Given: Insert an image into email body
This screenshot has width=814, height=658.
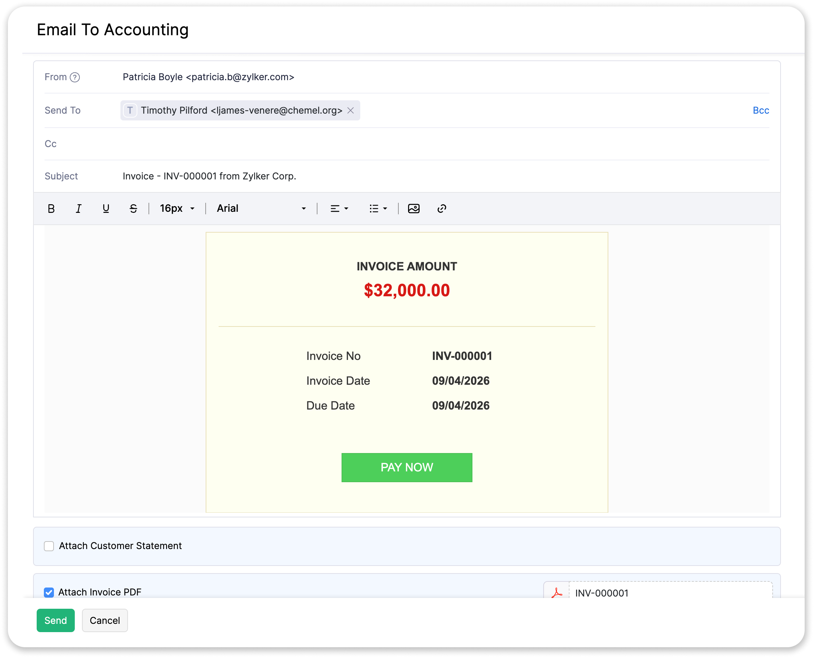Looking at the screenshot, I should 413,209.
